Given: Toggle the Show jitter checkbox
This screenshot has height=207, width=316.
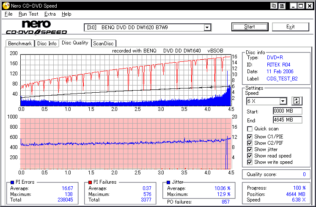Looking at the screenshot, I should [250, 149].
